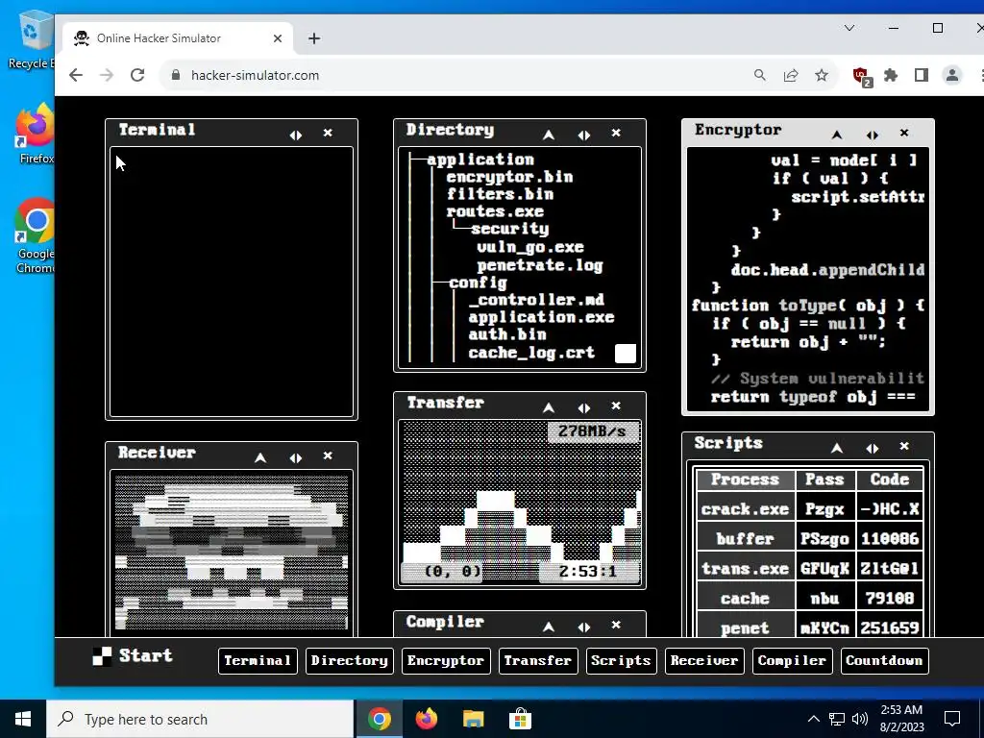The width and height of the screenshot is (984, 738).
Task: Select the application folder in Directory tree
Action: pyautogui.click(x=480, y=160)
